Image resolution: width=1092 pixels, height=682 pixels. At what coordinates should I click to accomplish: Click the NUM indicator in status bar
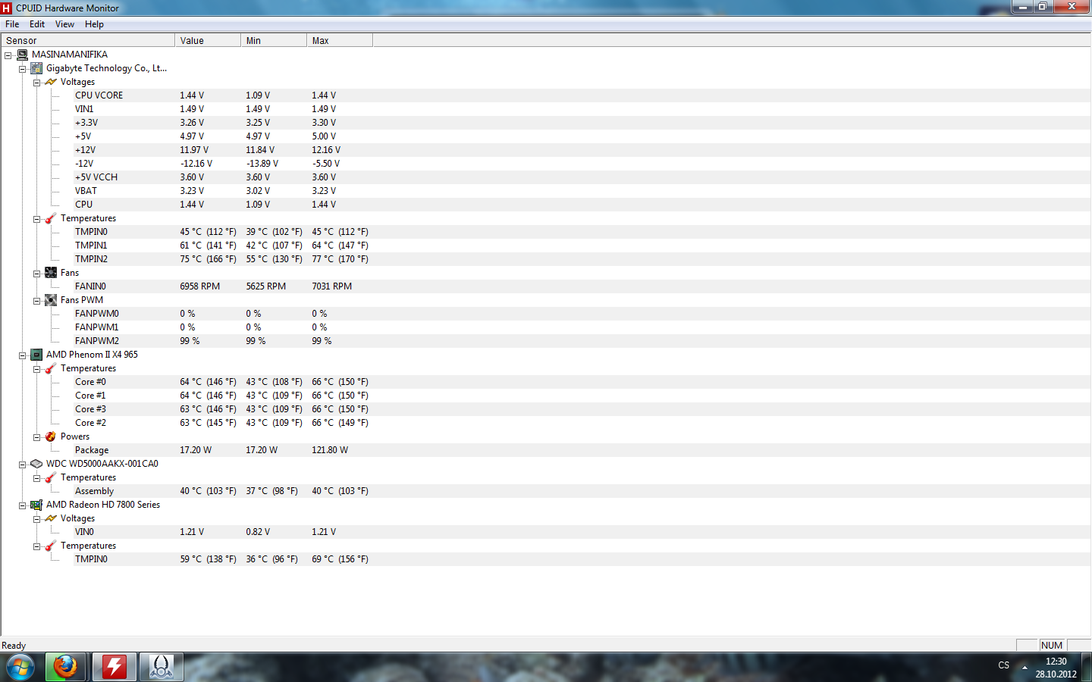1052,646
